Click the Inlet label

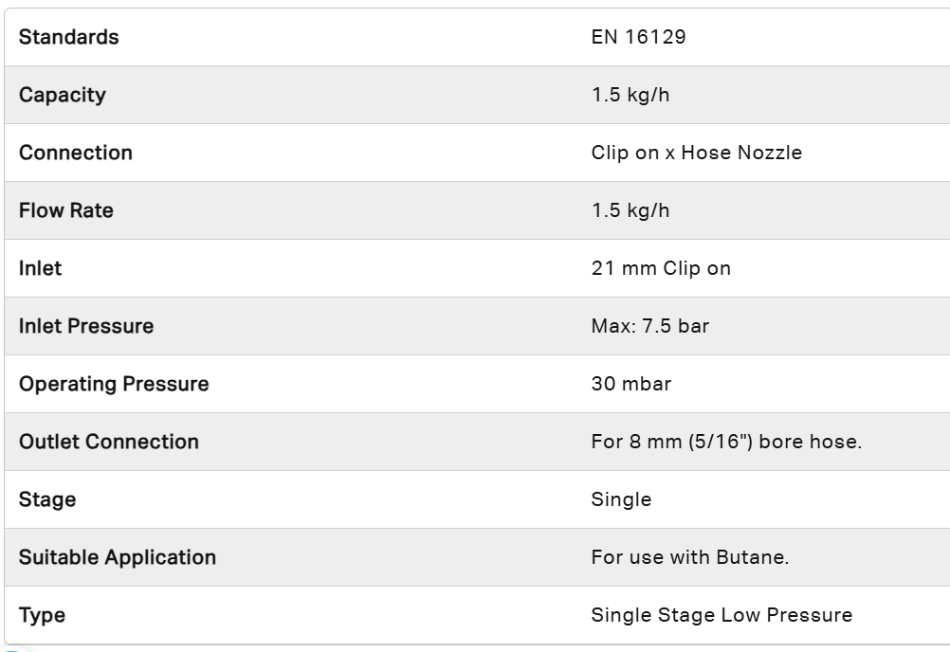[40, 268]
